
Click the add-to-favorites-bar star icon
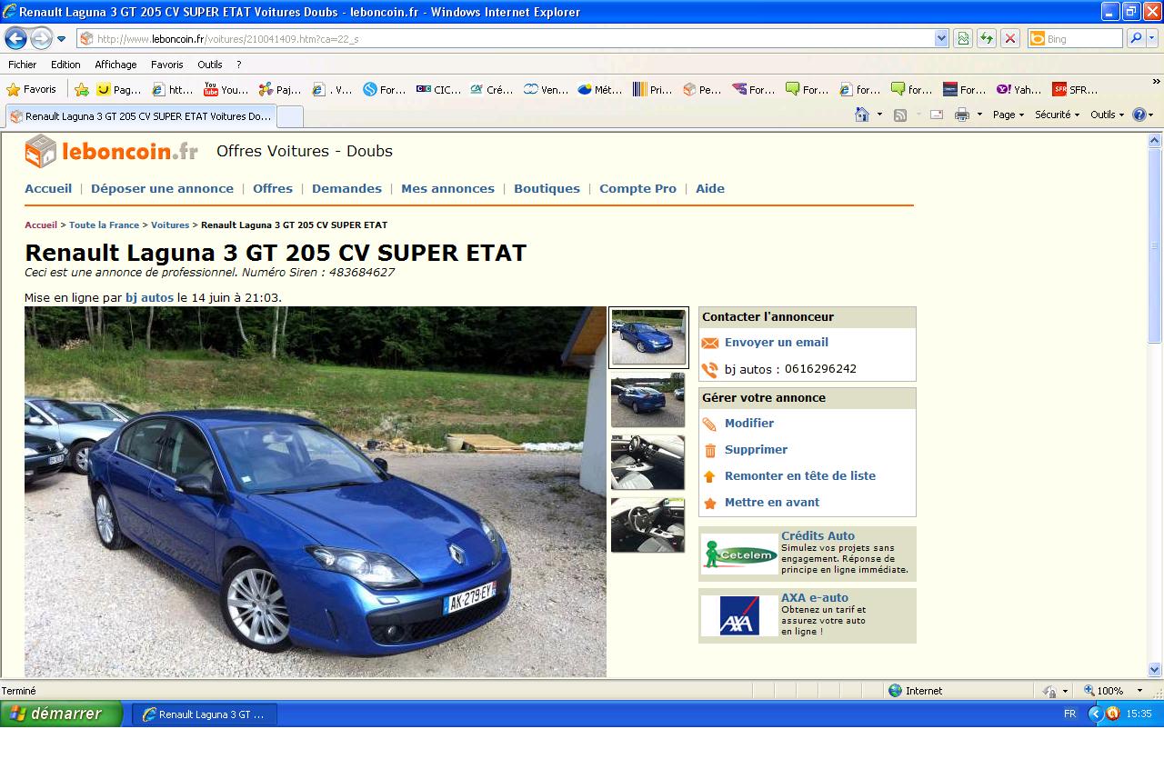click(x=82, y=89)
